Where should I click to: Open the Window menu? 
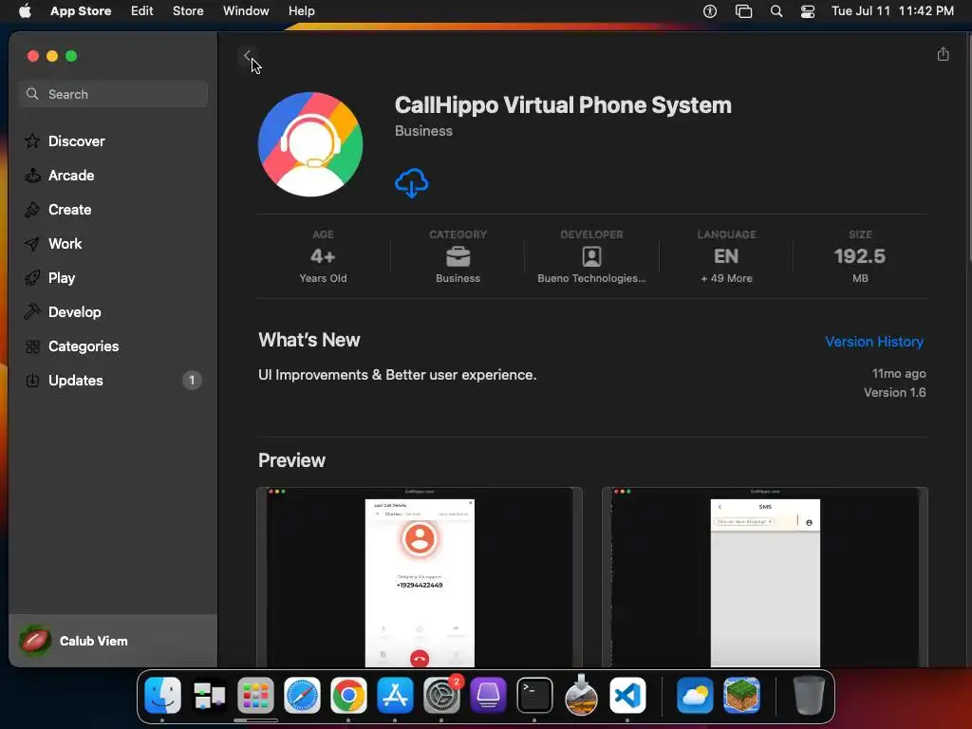246,11
